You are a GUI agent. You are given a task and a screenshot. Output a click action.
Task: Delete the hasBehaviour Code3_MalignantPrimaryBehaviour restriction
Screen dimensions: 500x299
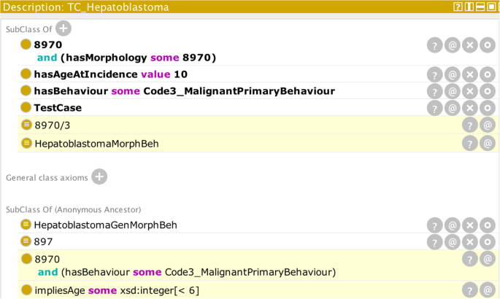click(x=469, y=91)
